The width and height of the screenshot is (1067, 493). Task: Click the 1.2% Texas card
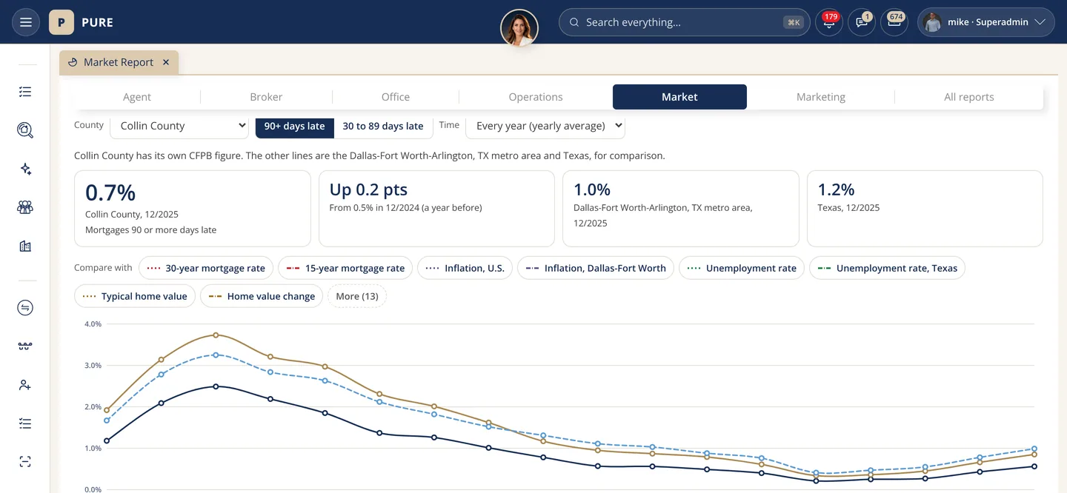[x=925, y=209]
